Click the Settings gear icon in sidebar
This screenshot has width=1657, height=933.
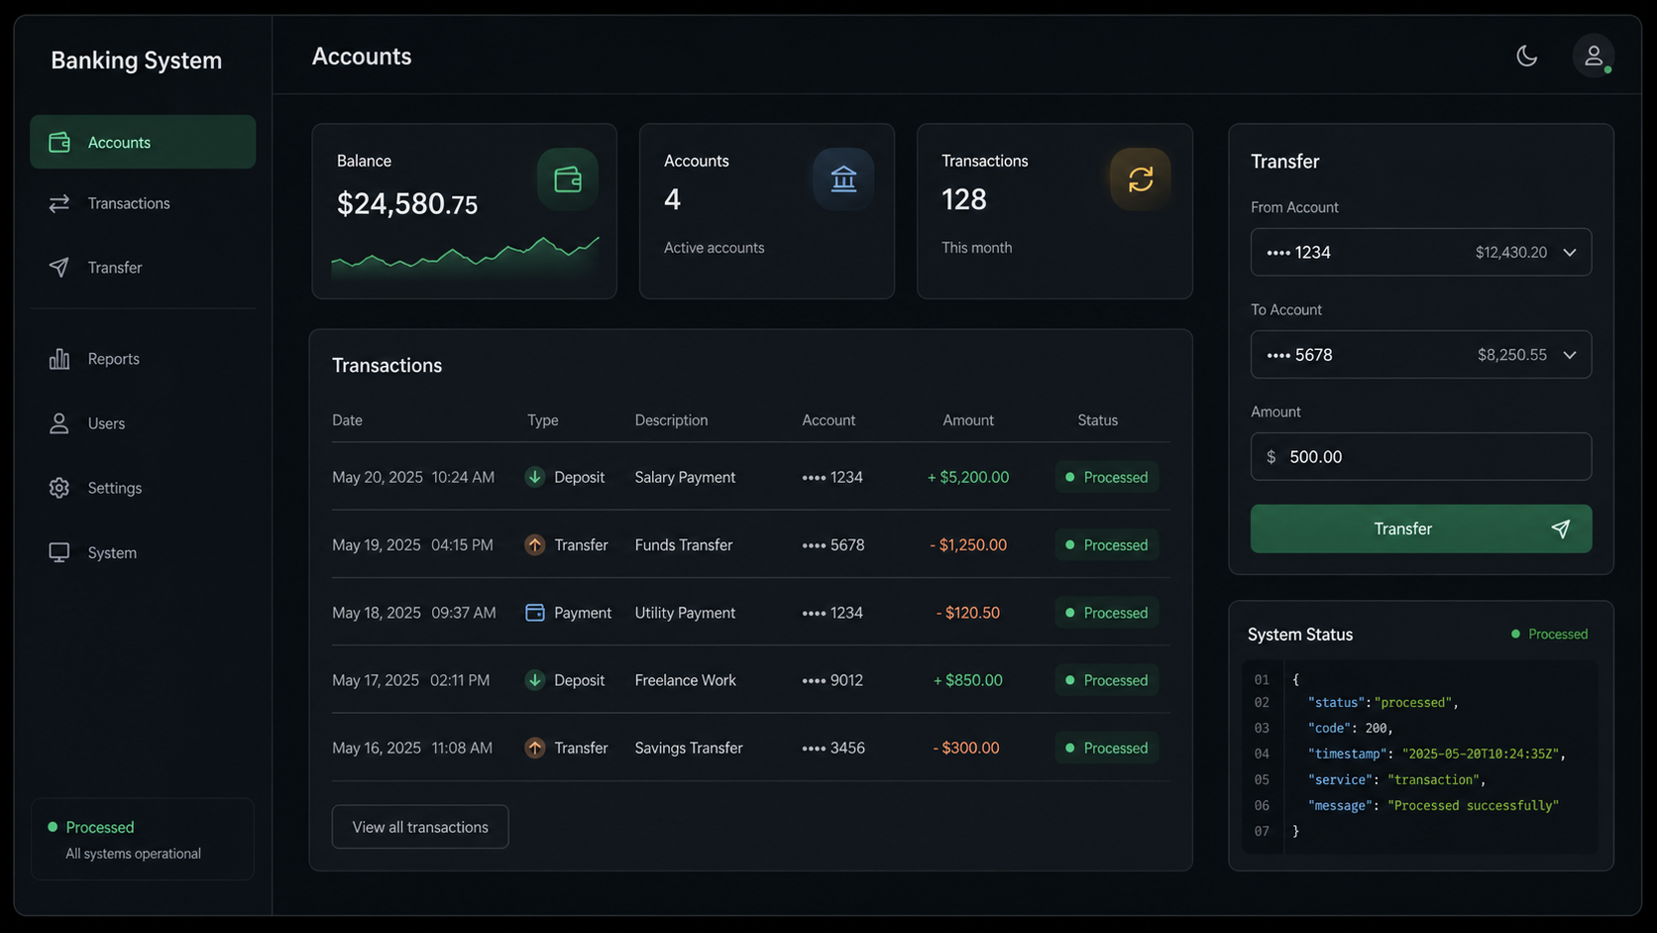[59, 488]
